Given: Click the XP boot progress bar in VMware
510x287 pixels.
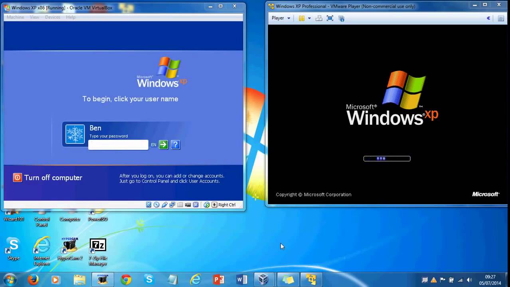Looking at the screenshot, I should point(387,159).
